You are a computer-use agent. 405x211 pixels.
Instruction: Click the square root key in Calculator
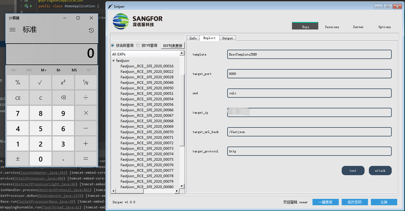pos(40,82)
